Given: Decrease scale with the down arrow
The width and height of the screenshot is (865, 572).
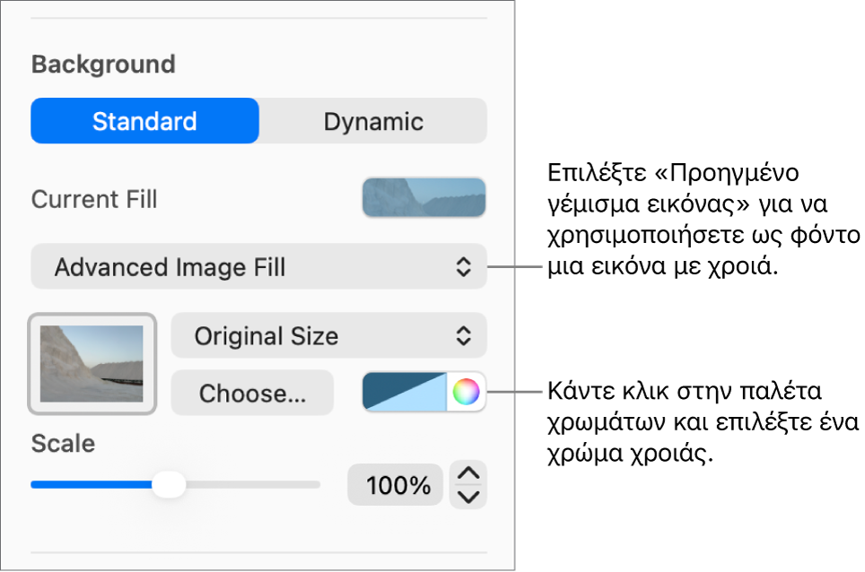Looking at the screenshot, I should point(469,497).
